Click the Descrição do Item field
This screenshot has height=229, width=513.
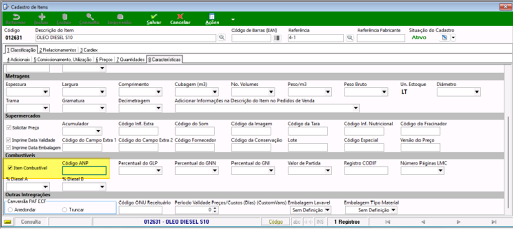tap(126, 38)
